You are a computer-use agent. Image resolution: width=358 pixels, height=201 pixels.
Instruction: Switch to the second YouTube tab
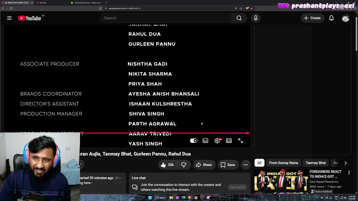(x=51, y=3)
